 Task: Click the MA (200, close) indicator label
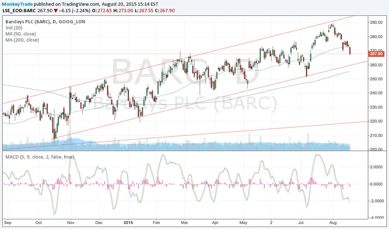tap(22, 40)
